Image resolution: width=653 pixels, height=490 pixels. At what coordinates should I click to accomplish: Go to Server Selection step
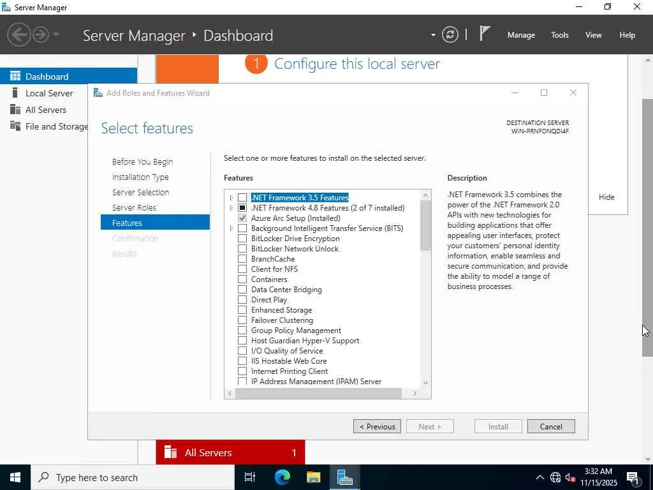[x=140, y=192]
